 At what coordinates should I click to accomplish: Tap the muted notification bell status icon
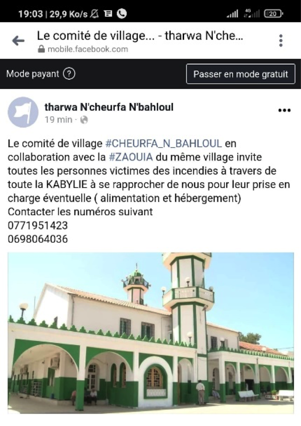tap(94, 14)
